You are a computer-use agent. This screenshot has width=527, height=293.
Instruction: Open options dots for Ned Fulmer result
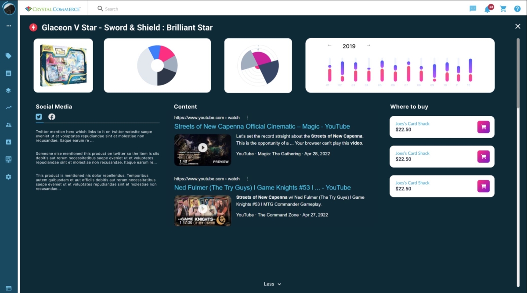pyautogui.click(x=248, y=179)
